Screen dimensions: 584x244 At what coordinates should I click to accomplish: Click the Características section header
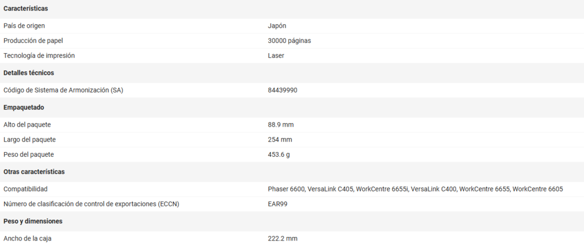(x=26, y=9)
